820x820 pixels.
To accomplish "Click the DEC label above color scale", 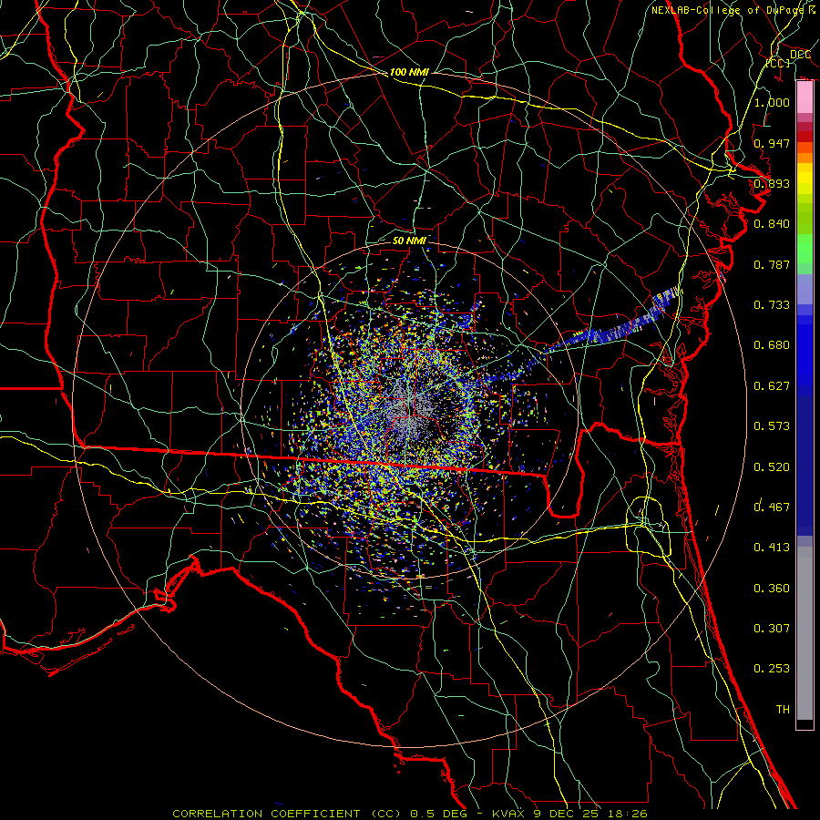I will [800, 55].
